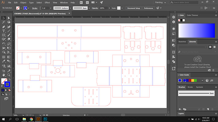Select the Basic brush in Brushes panel
The height and width of the screenshot is (122, 218).
(x=196, y=93)
